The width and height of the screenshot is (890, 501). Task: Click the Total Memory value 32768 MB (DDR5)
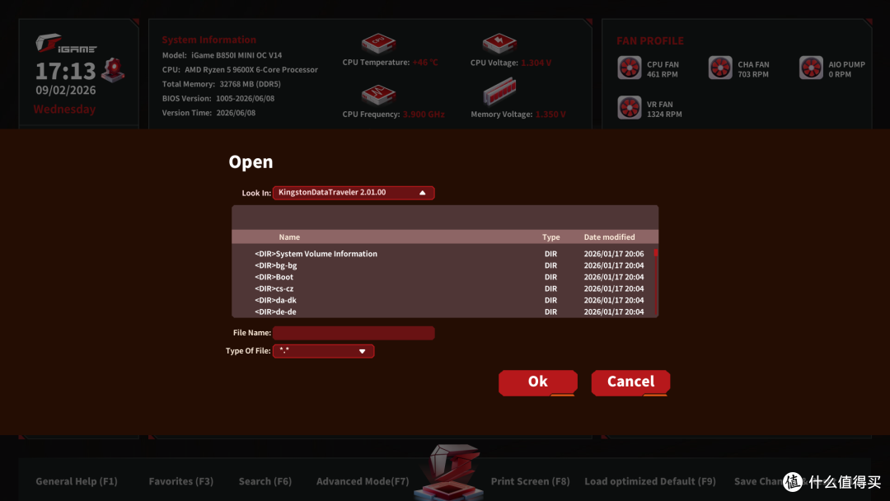click(250, 84)
